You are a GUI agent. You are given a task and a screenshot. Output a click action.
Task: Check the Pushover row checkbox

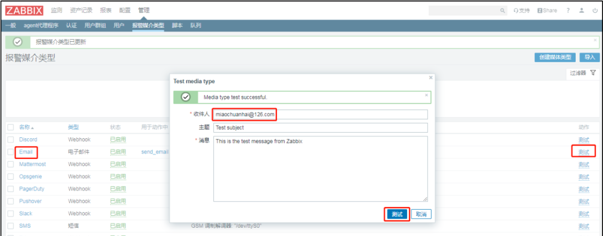pyautogui.click(x=11, y=201)
